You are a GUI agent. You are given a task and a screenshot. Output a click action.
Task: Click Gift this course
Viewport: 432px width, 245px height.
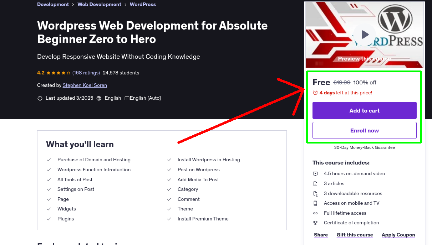355,235
